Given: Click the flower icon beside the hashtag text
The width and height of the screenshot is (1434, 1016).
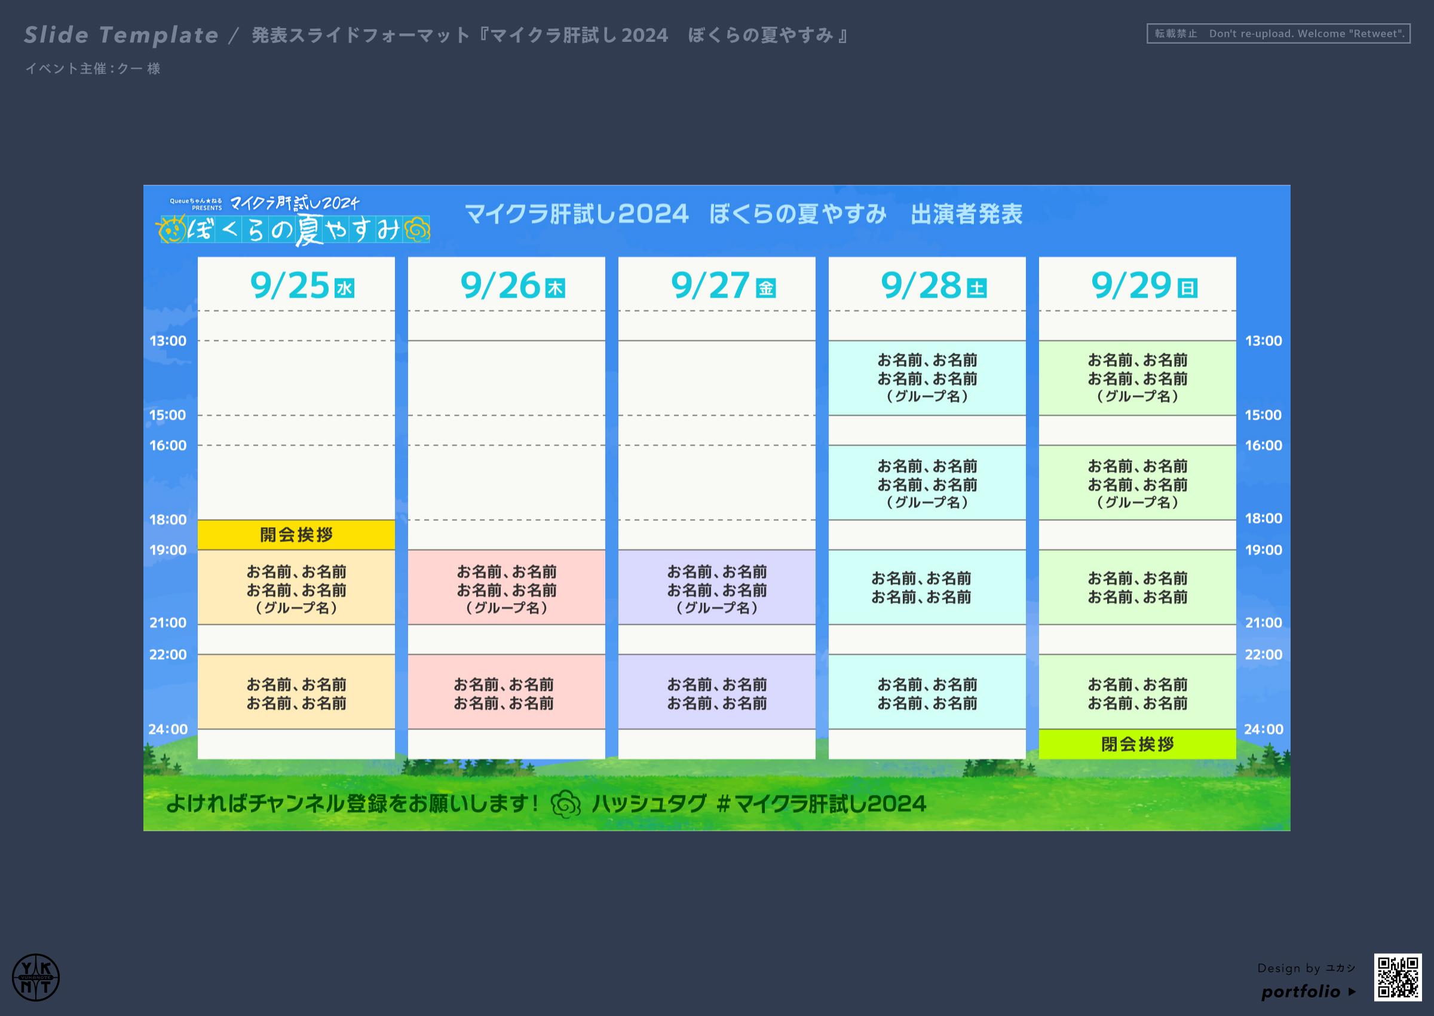Looking at the screenshot, I should (565, 804).
